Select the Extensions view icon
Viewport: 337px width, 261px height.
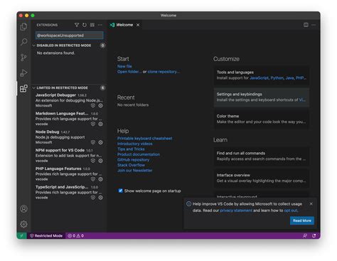coord(23,88)
